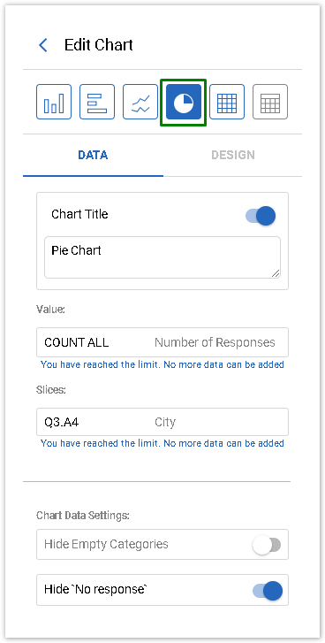Select the pie chart type icon

[184, 102]
